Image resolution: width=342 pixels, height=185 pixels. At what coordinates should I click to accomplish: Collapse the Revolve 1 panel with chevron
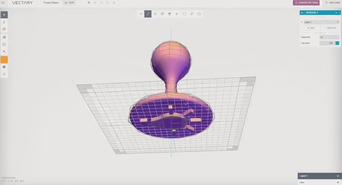tap(336, 13)
